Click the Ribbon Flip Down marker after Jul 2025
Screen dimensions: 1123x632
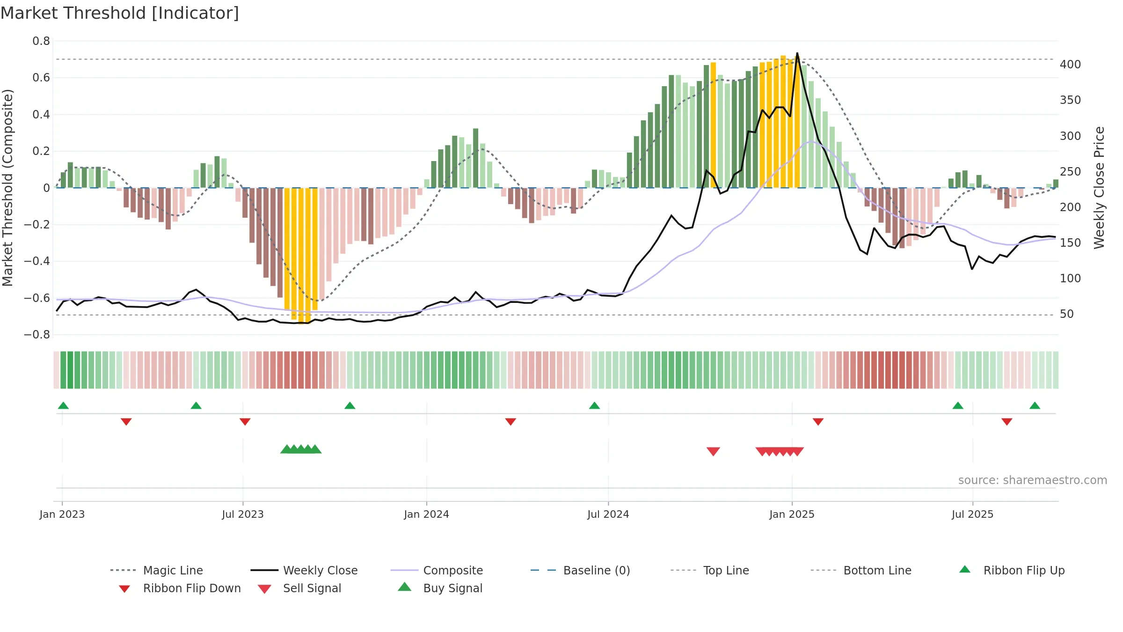point(1007,422)
